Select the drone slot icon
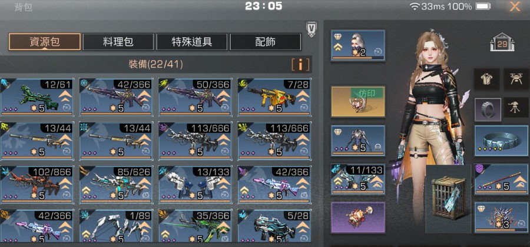 [516, 79]
